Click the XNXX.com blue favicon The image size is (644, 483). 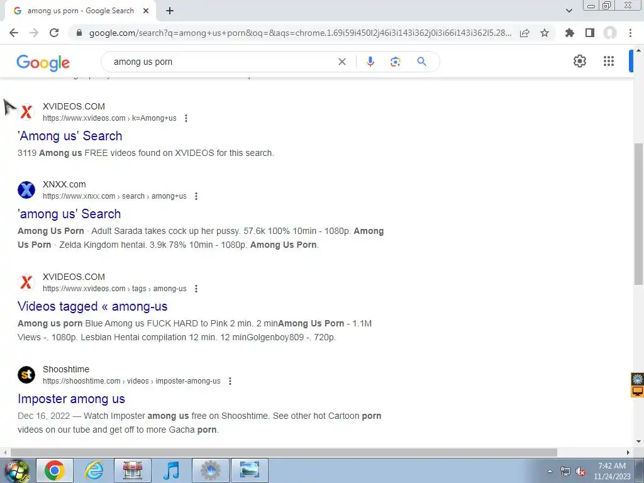click(x=26, y=190)
